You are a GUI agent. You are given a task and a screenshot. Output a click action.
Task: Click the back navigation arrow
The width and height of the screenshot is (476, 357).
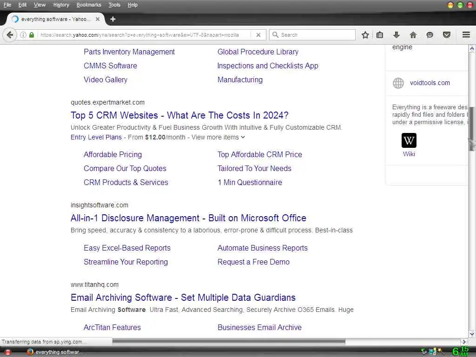[x=9, y=35]
